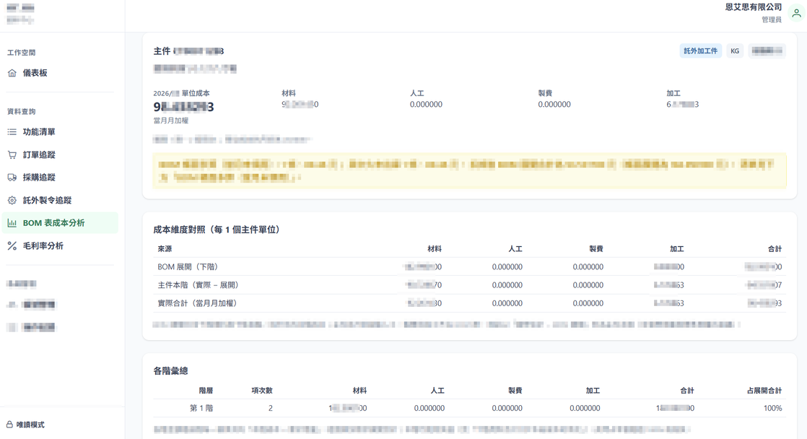
Task: Click the 託外加工件 tag
Action: pos(700,51)
